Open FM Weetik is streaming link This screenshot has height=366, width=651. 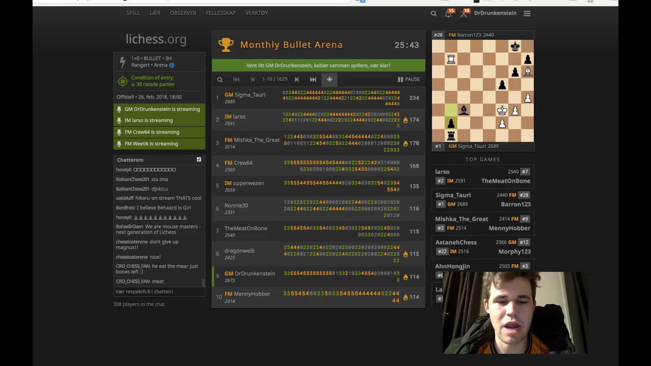pos(159,144)
